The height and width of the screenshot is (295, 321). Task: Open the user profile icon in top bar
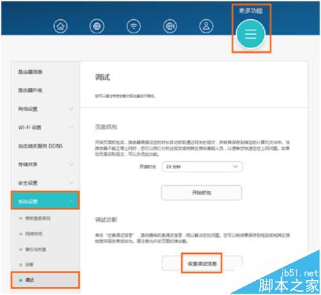point(206,26)
